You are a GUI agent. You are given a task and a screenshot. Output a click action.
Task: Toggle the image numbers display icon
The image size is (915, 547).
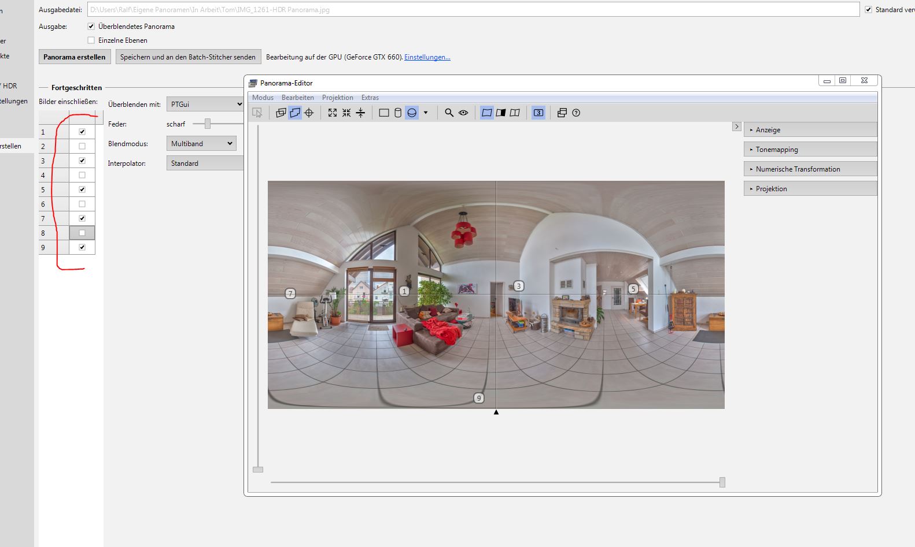(x=538, y=113)
